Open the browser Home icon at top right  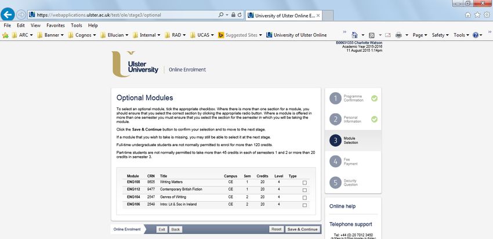pyautogui.click(x=468, y=15)
